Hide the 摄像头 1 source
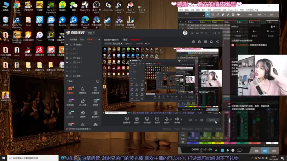The width and height of the screenshot is (287, 161). 67,44
